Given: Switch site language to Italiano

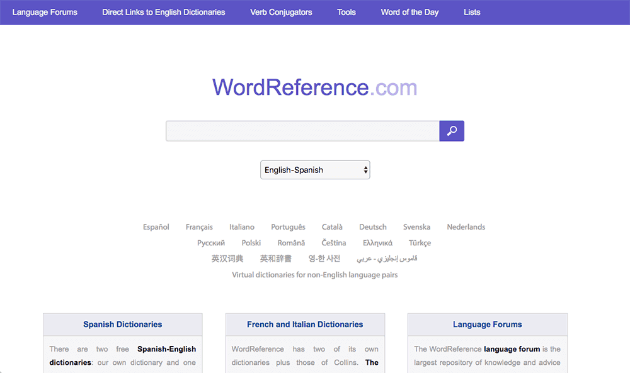Looking at the screenshot, I should coord(242,227).
